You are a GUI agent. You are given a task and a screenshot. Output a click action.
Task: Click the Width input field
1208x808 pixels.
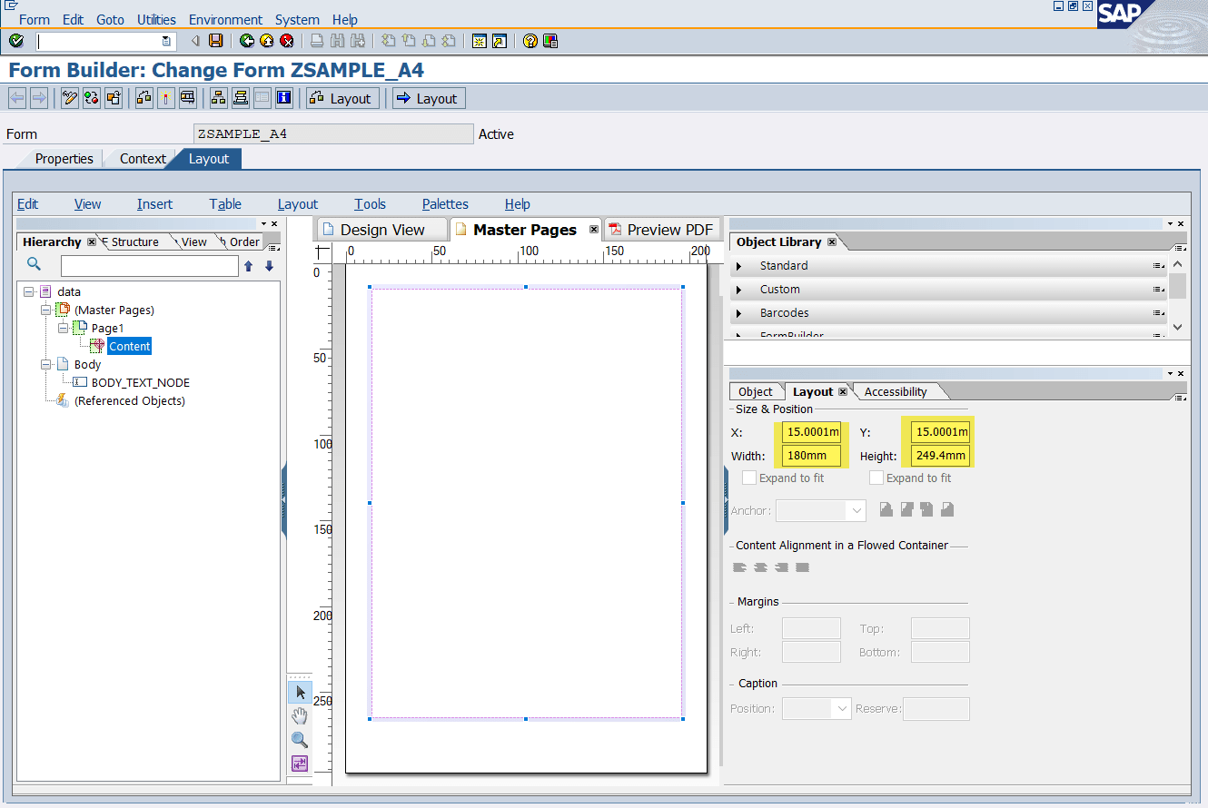[x=811, y=456]
